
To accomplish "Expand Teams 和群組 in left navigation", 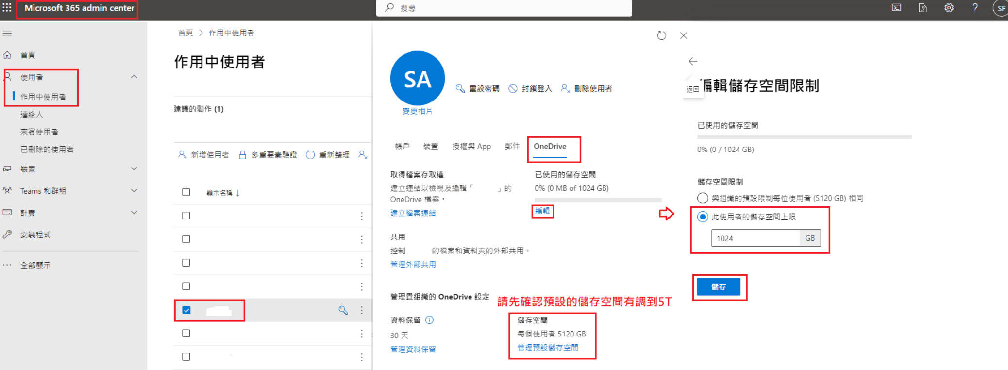I will point(134,191).
